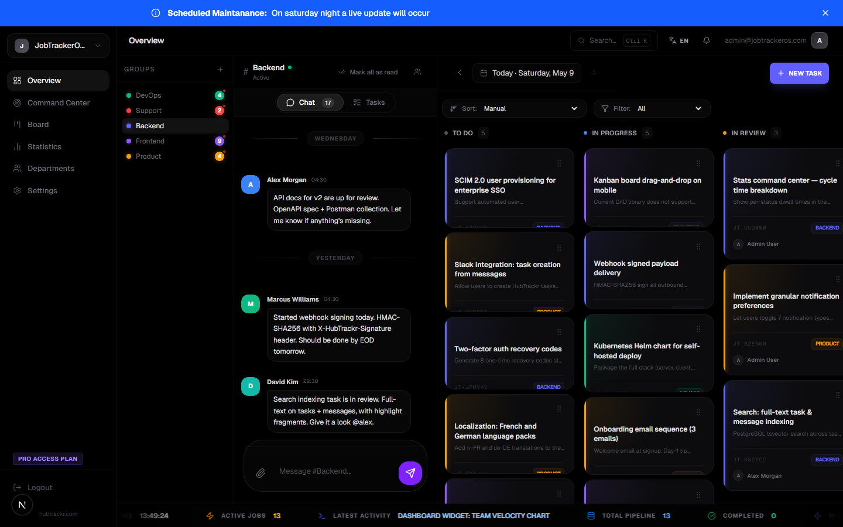Click the ACTIVE JOBS lightning icon

(210, 516)
